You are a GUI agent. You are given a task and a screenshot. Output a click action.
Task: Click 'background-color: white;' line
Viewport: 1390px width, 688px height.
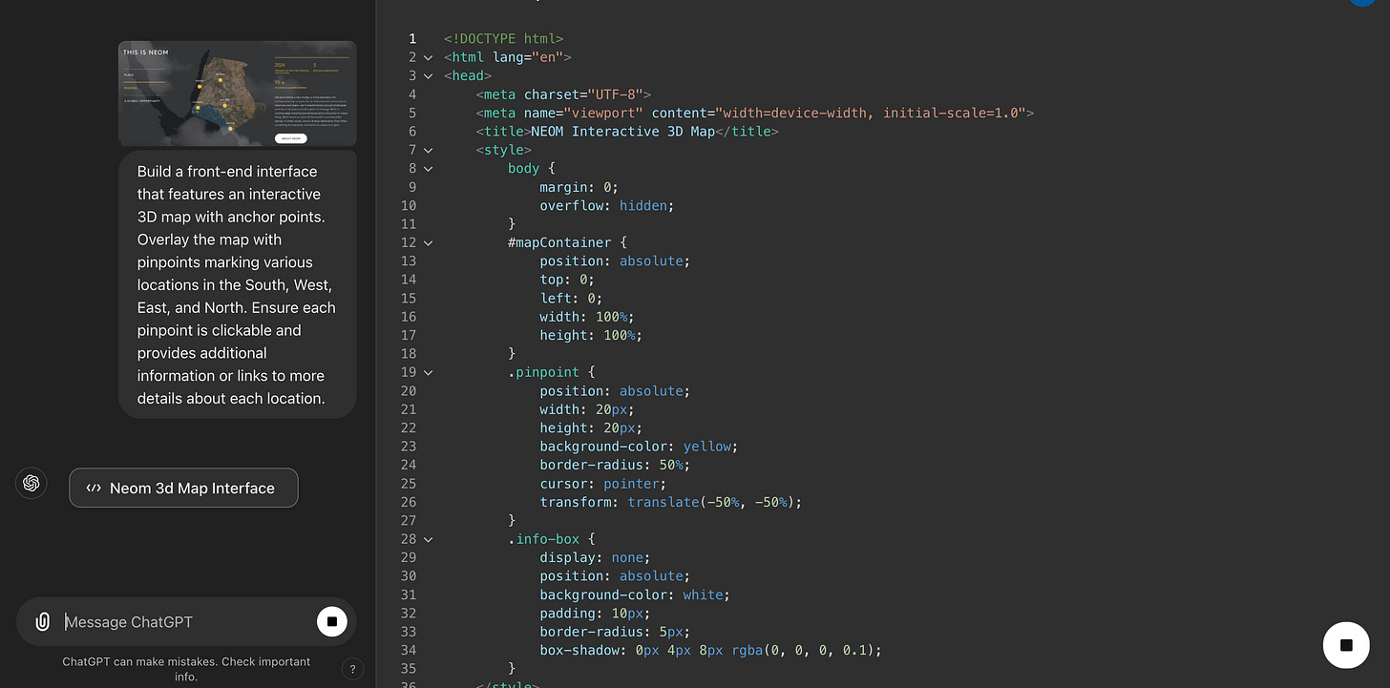(635, 594)
